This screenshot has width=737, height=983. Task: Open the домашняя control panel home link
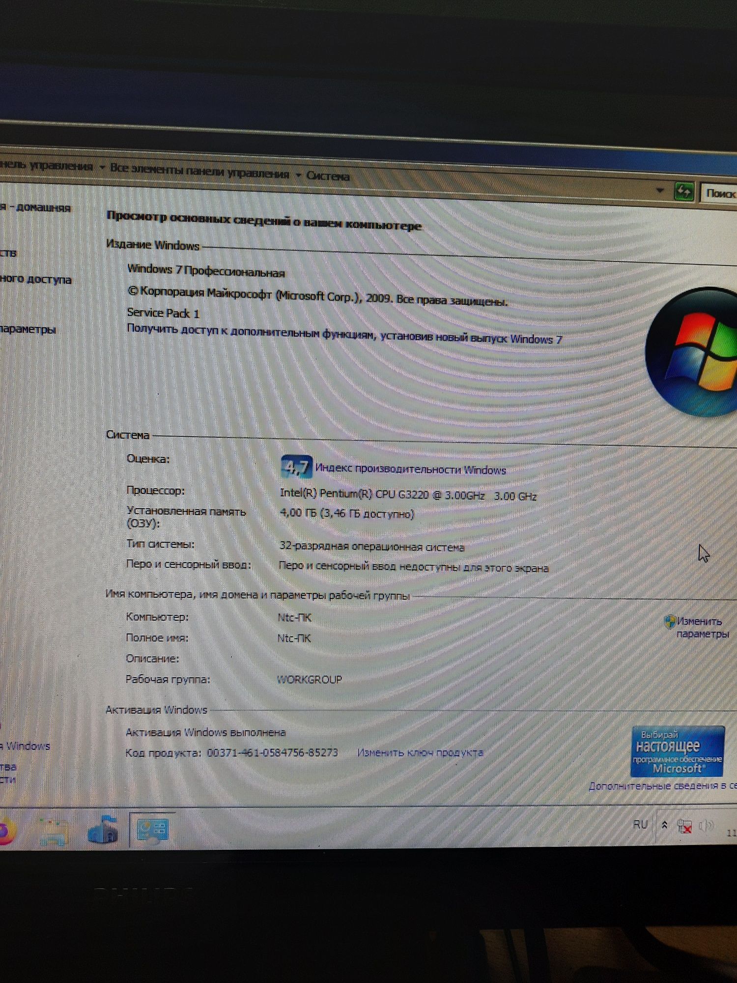(35, 207)
